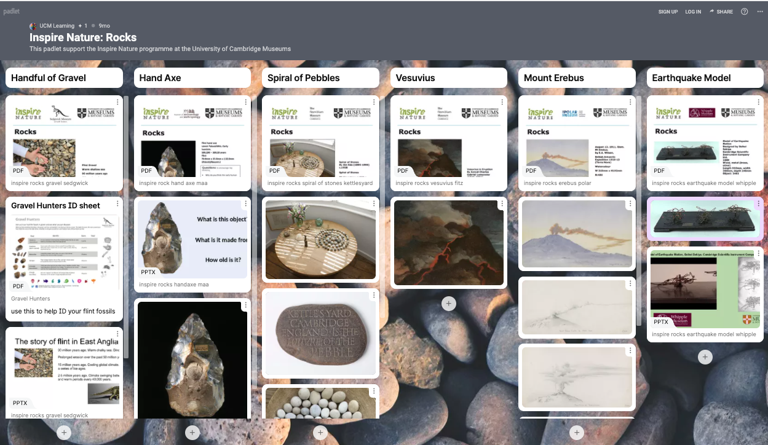This screenshot has width=768, height=445.
Task: Open the earthquake model PPTX thumbnail
Action: click(705, 289)
